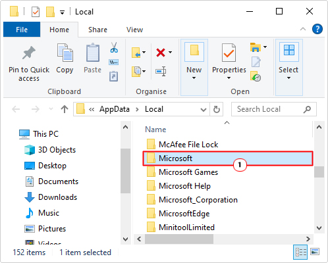This screenshot has width=328, height=263.
Task: Select This PC in navigation pane
Action: 39,134
